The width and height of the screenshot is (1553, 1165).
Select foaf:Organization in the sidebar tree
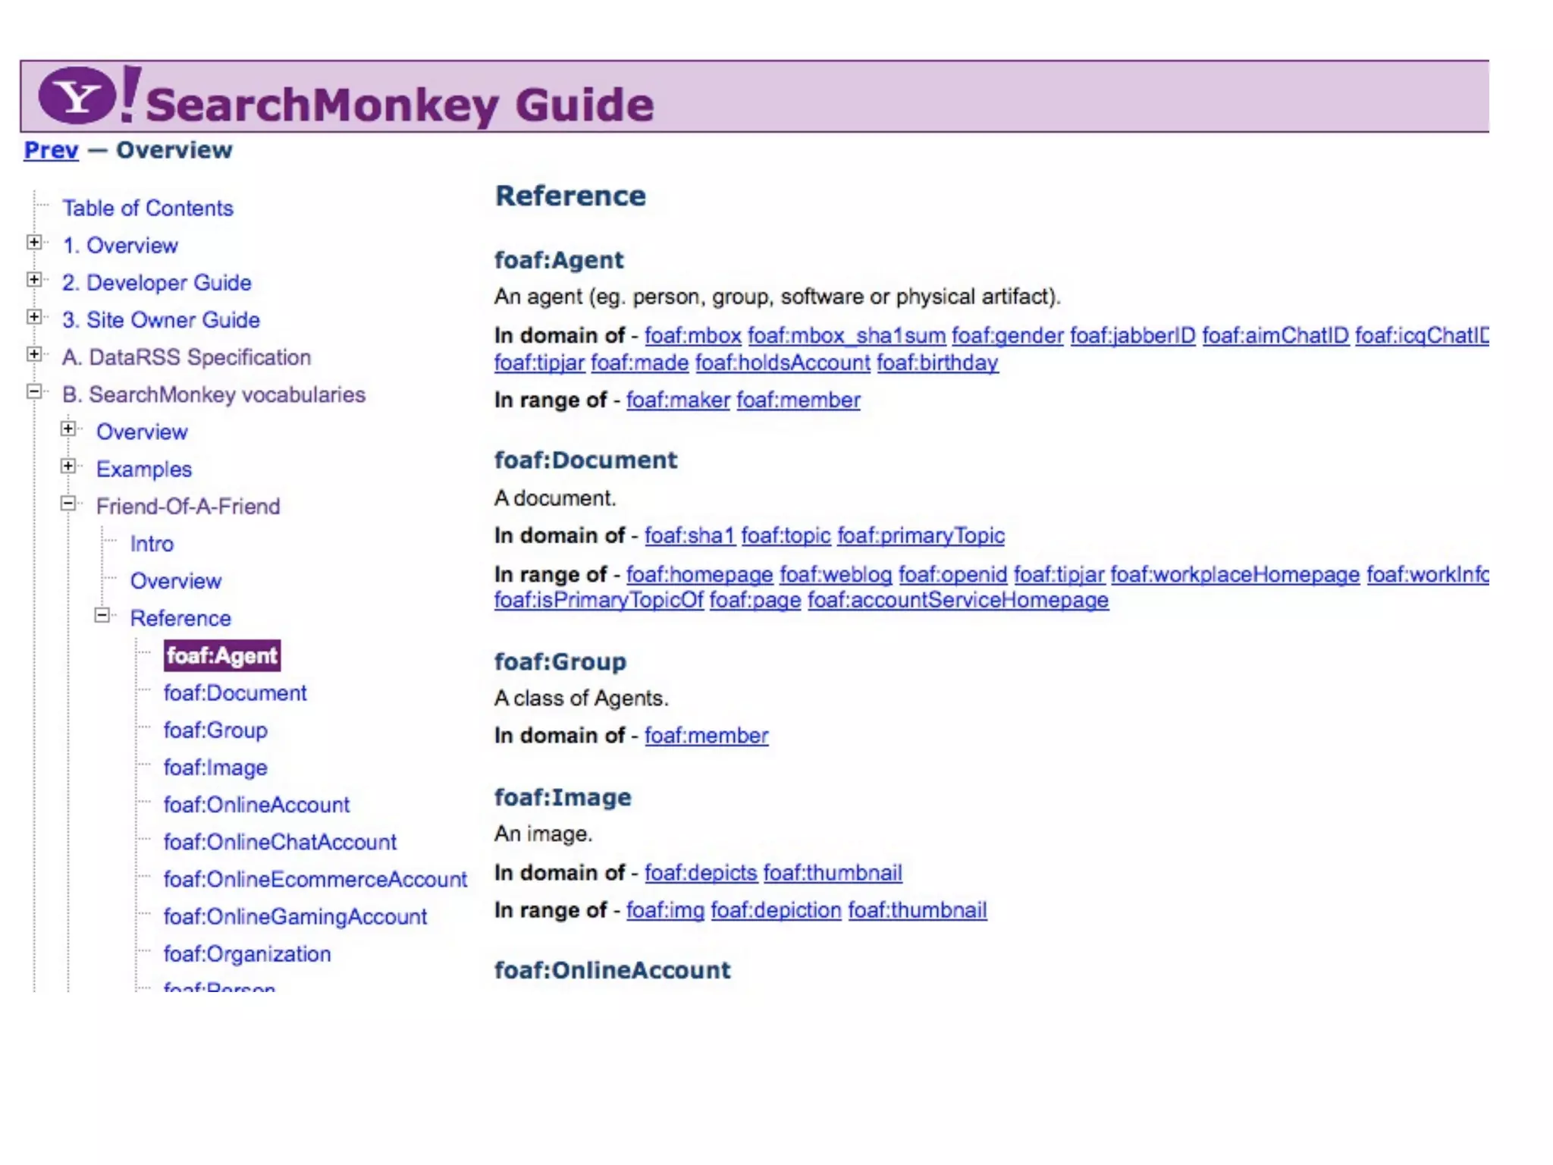[247, 953]
